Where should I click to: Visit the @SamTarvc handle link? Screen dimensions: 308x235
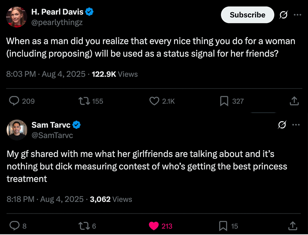(52, 135)
